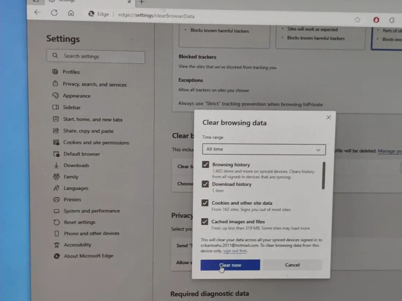Expand the favorites star menu
The image size is (402, 301).
click(x=357, y=20)
